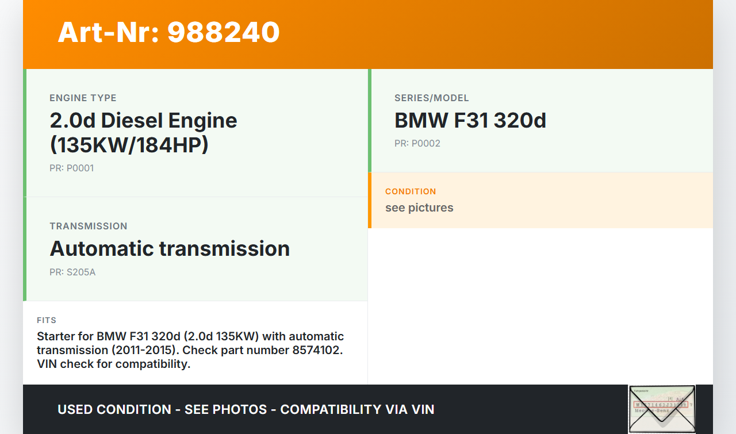736x434 pixels.
Task: Click the orange accent bar beside Condition
Action: [x=370, y=200]
